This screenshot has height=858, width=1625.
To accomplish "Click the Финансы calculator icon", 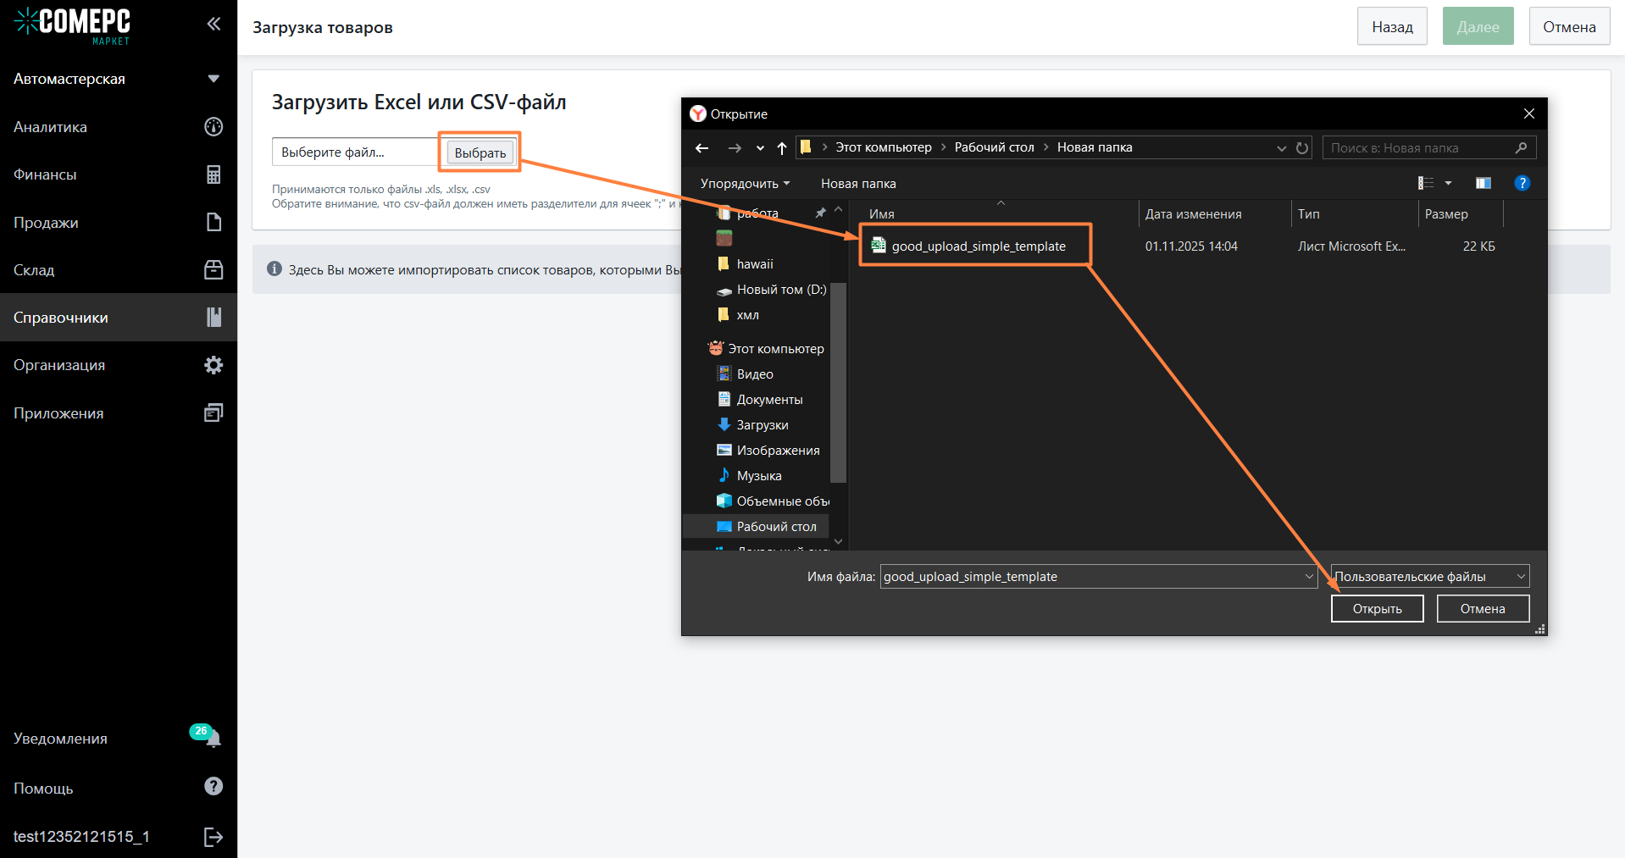I will pyautogui.click(x=214, y=174).
